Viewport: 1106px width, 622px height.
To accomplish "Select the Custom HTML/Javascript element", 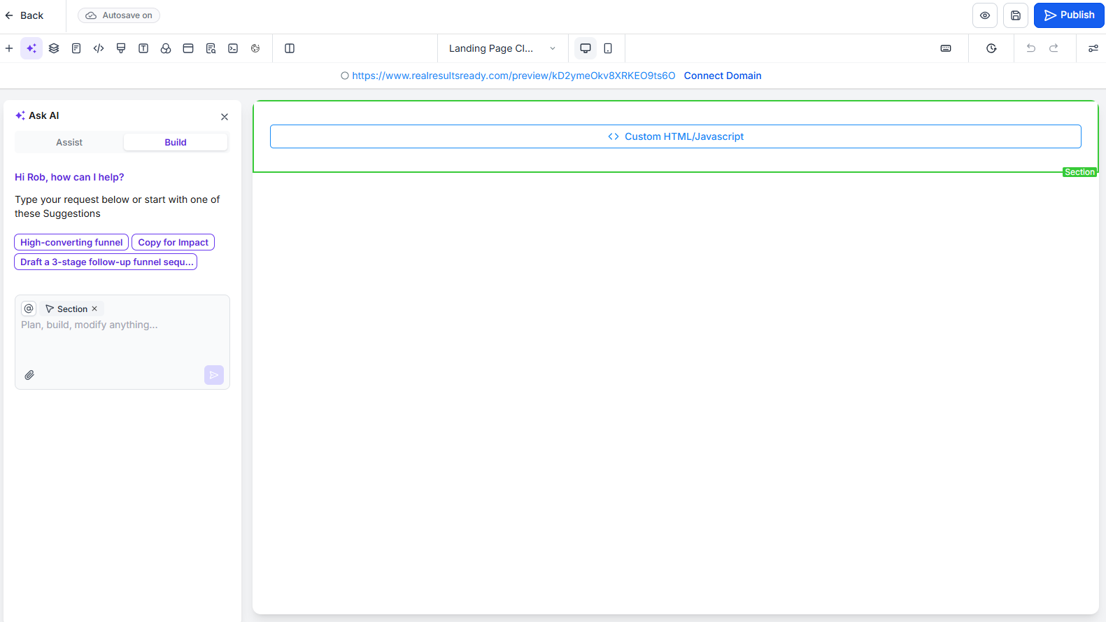I will pos(676,136).
